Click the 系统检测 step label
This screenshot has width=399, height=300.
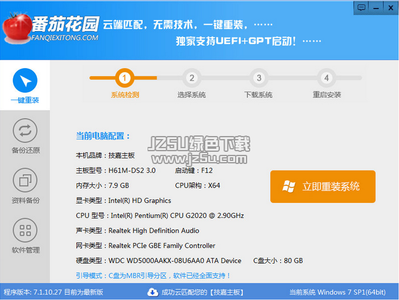pos(124,95)
